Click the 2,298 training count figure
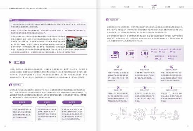This screenshot has width=193, height=131. (x=145, y=54)
